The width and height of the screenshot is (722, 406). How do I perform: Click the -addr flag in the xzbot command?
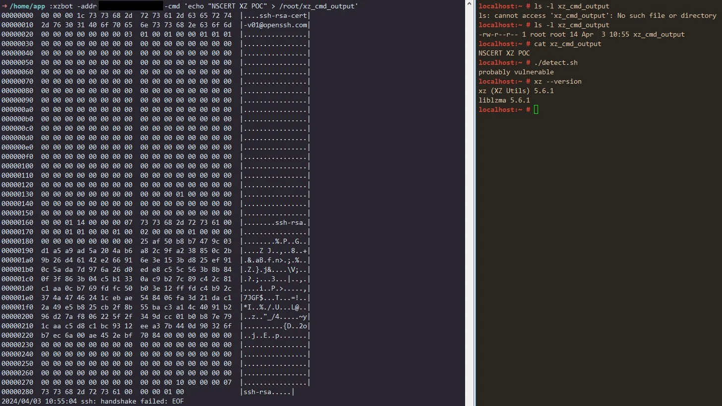[x=86, y=6]
